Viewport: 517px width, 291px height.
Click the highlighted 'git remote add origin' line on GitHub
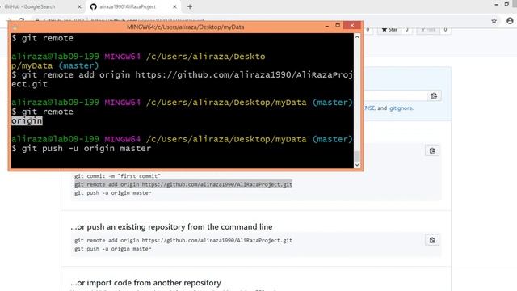click(183, 184)
